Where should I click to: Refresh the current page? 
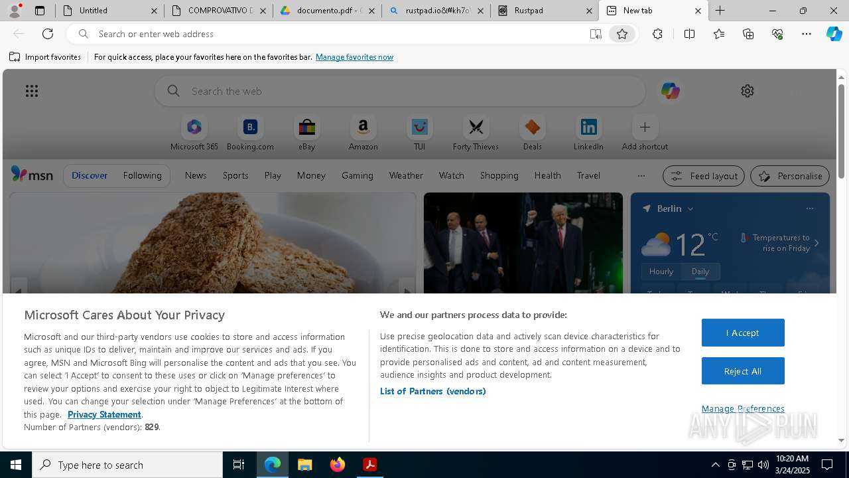click(48, 34)
